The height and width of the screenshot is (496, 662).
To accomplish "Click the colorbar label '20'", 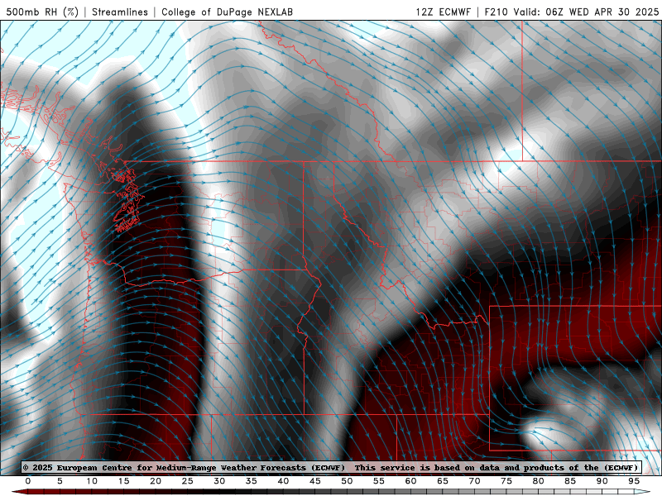I will tap(156, 481).
